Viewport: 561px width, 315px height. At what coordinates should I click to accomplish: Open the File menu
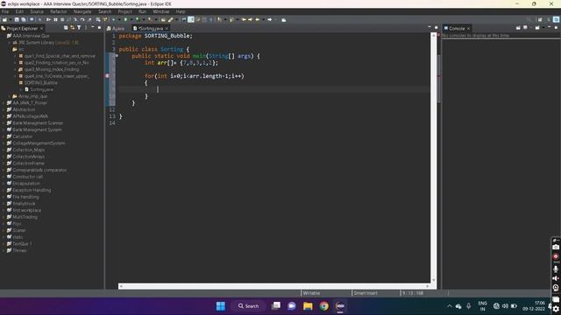coord(5,11)
